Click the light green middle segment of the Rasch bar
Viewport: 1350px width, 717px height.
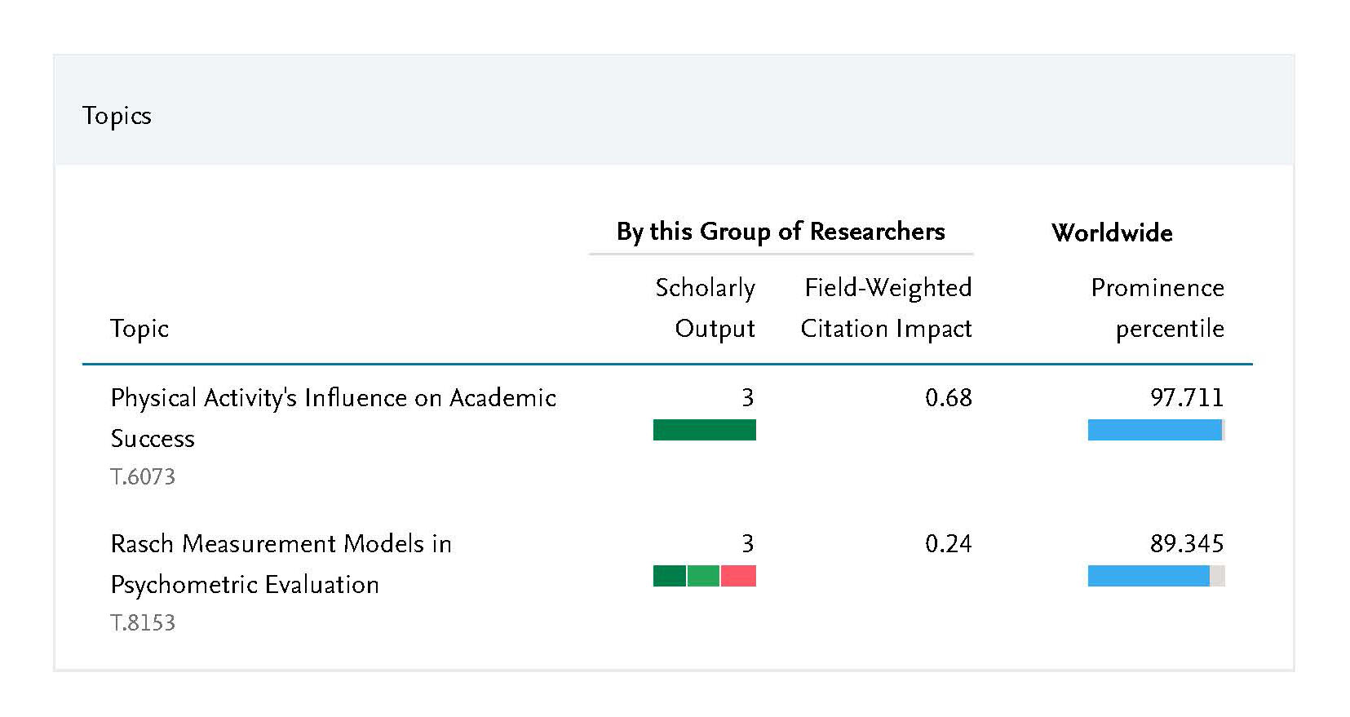click(x=703, y=576)
